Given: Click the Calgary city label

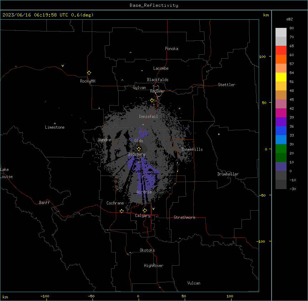Looking at the screenshot, I should click(143, 216).
